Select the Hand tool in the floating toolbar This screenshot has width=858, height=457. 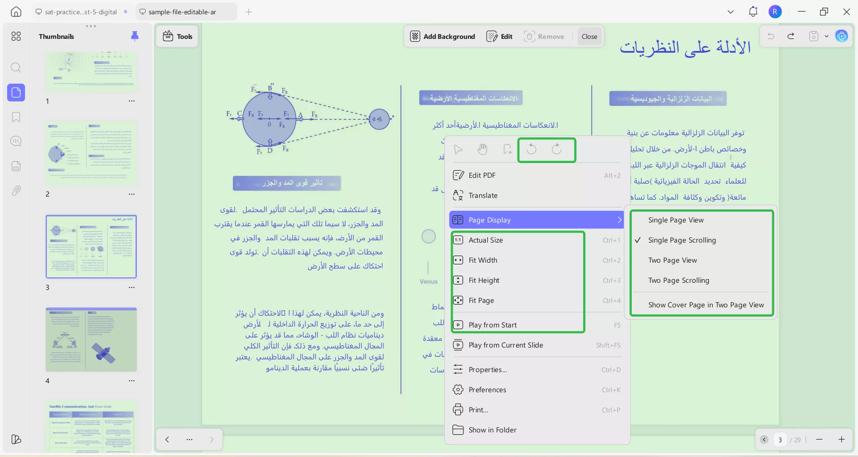(482, 149)
